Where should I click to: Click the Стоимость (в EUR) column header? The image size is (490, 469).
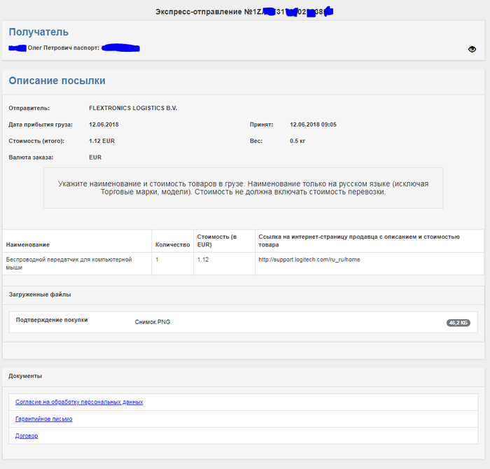coord(218,241)
